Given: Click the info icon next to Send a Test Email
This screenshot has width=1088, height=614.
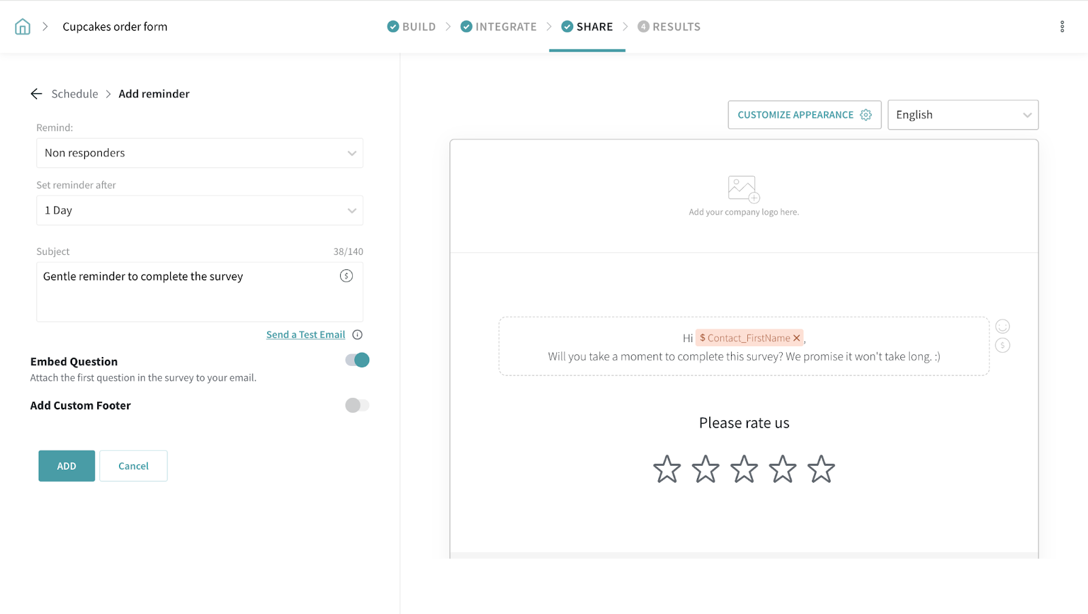Looking at the screenshot, I should pos(358,335).
